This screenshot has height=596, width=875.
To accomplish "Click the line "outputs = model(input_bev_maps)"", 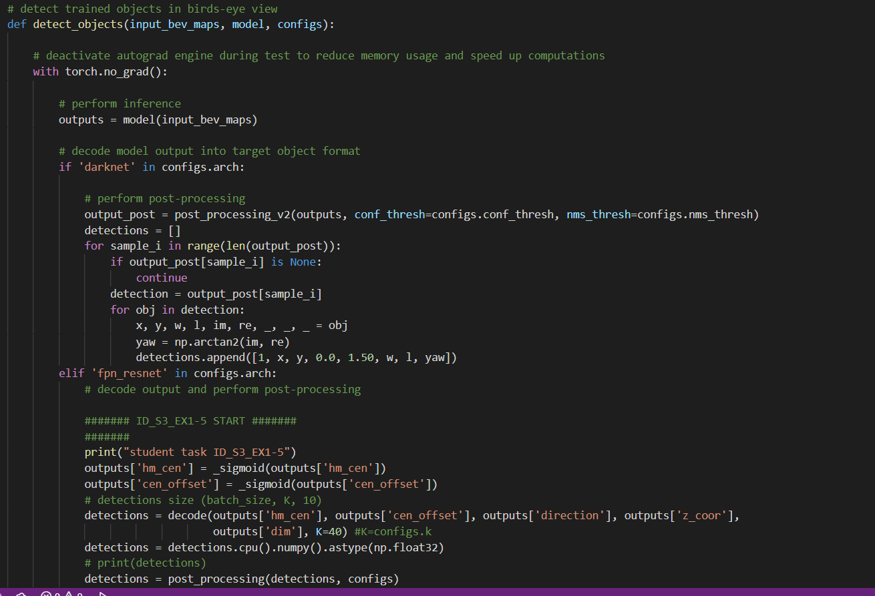I will (x=158, y=119).
